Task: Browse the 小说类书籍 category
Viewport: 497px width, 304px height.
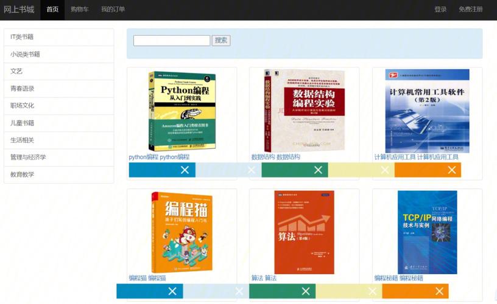Action: [58, 54]
